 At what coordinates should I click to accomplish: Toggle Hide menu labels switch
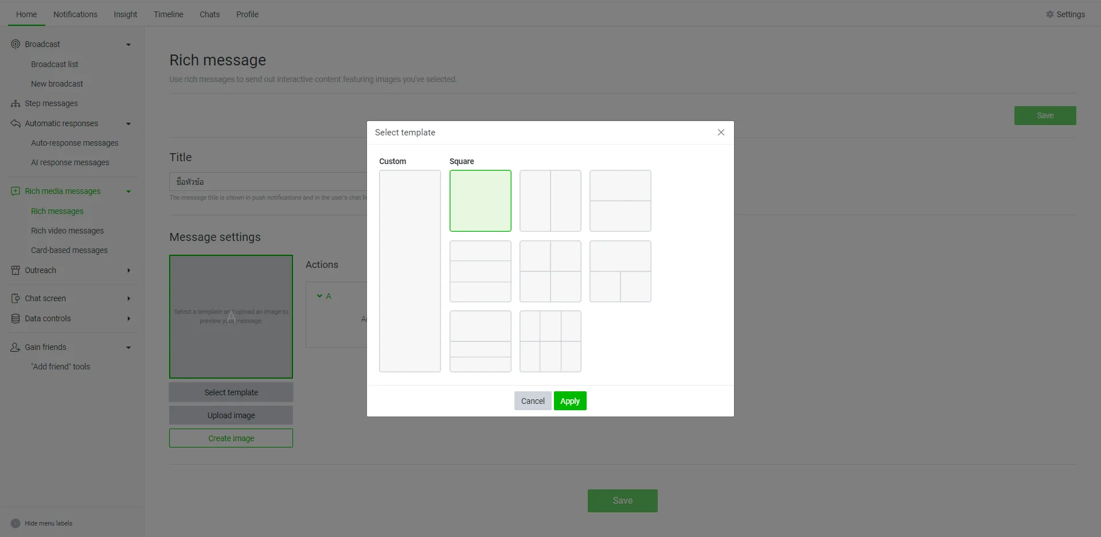(15, 523)
